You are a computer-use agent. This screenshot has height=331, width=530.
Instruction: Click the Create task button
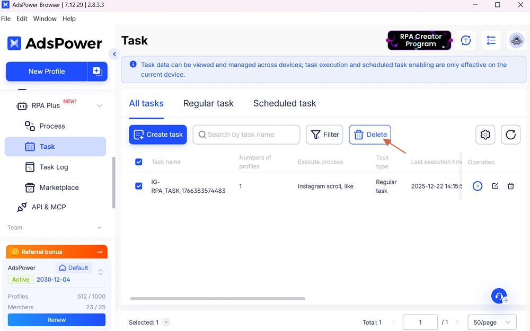pos(157,135)
